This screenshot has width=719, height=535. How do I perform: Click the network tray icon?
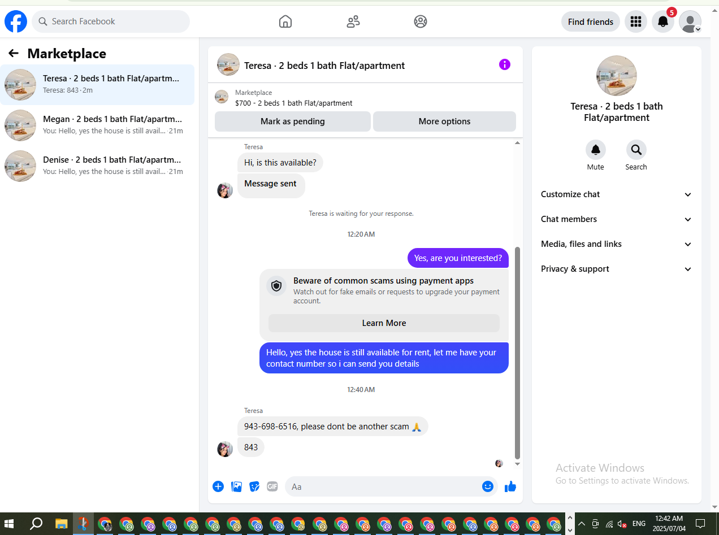pos(609,524)
